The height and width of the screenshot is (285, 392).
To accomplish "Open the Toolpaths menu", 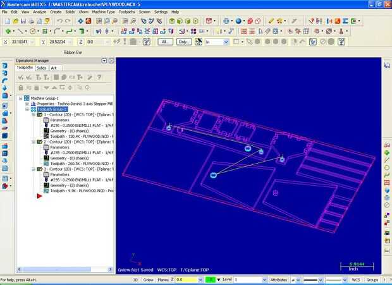I will tap(126, 12).
